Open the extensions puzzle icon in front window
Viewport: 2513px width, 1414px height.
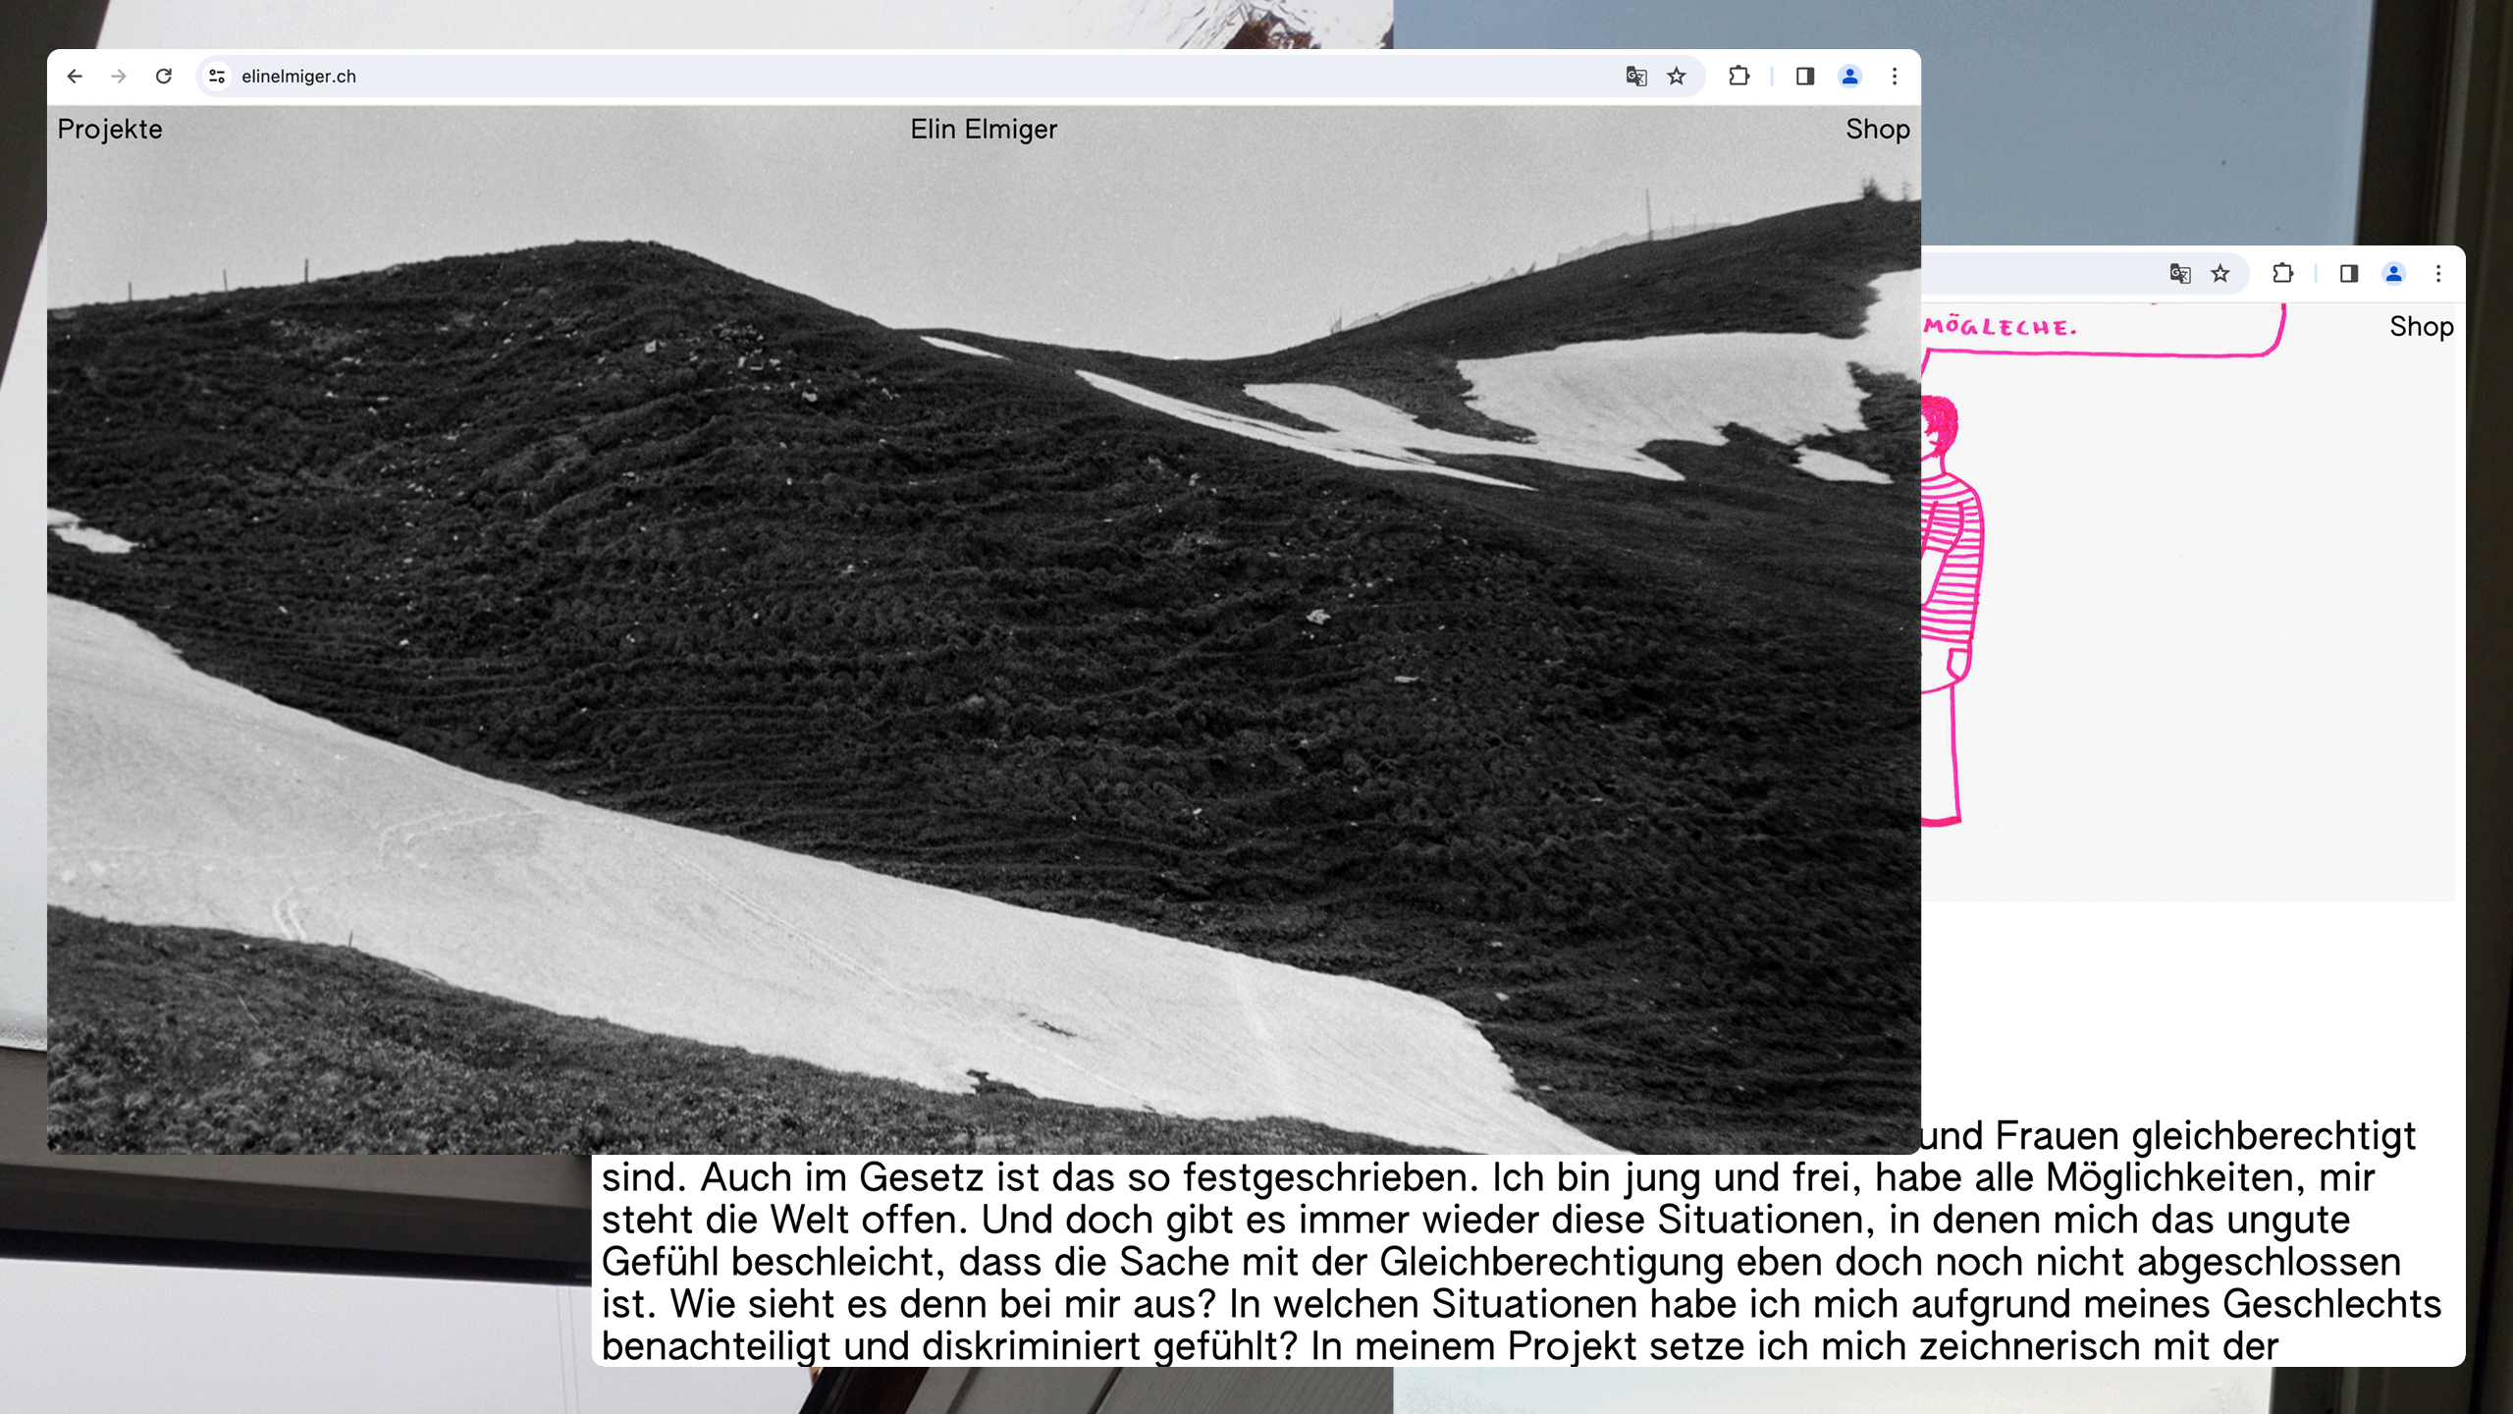(x=1738, y=76)
